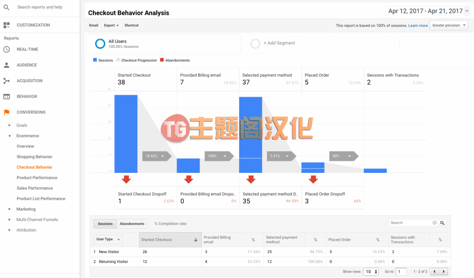Expand the Goals section
This screenshot has height=278, width=474.
[9, 125]
